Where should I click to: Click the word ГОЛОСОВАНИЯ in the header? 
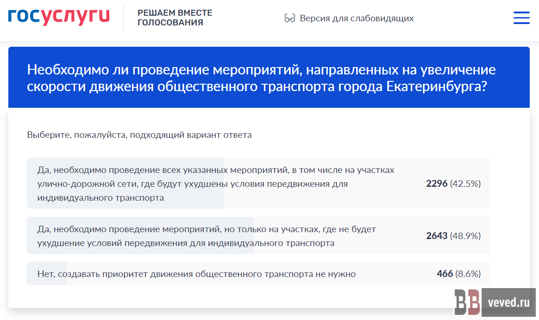click(x=170, y=23)
